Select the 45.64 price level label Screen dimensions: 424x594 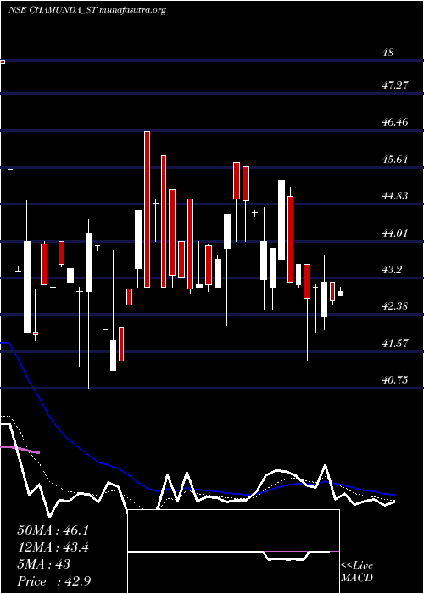[x=395, y=160]
